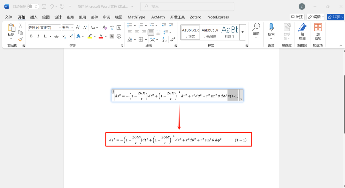
Task: Open the Add-ins (加载项) icon
Action: [318, 31]
